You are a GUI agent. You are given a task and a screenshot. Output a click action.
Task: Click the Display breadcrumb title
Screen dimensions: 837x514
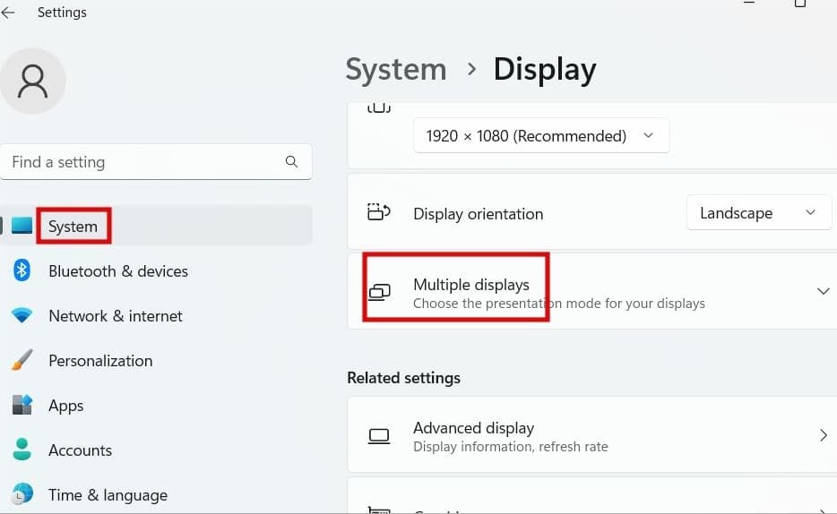click(x=545, y=70)
